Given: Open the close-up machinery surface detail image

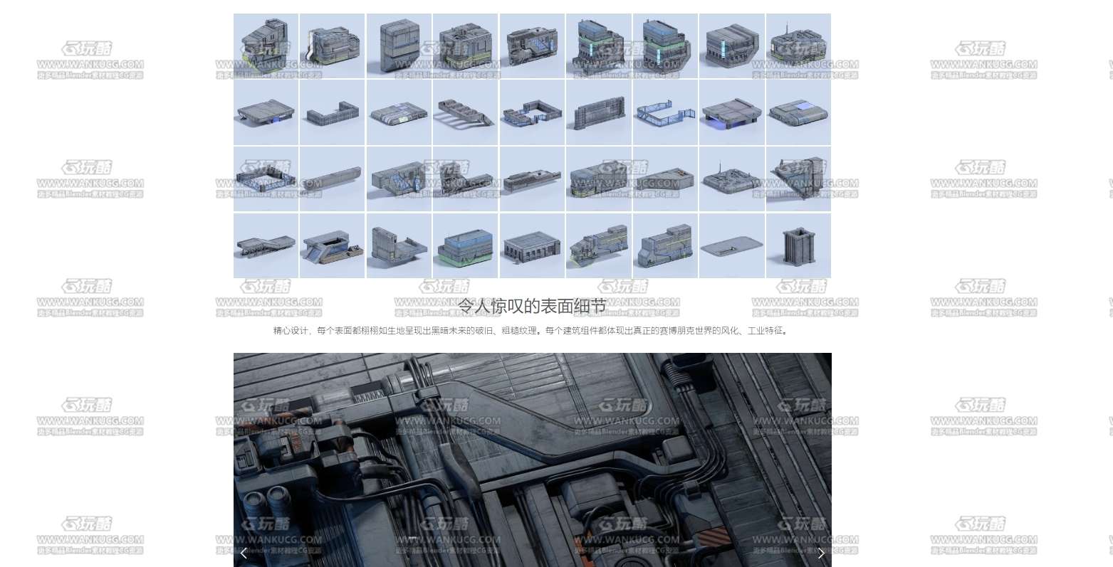Looking at the screenshot, I should (532, 460).
